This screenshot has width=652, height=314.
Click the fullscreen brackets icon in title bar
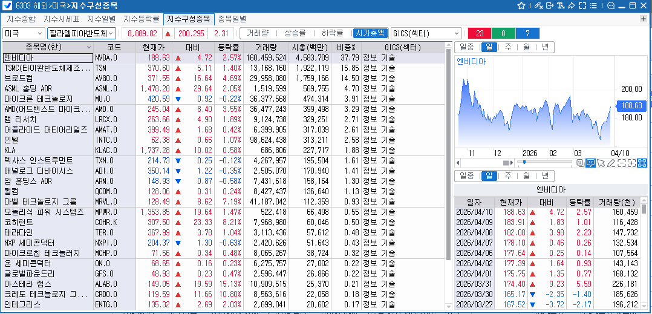(582, 5)
